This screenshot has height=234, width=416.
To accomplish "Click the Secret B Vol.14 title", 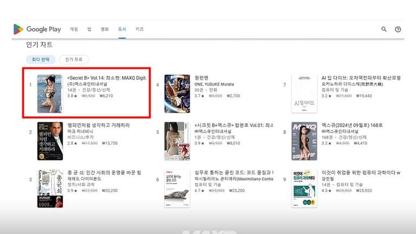I will tap(106, 78).
